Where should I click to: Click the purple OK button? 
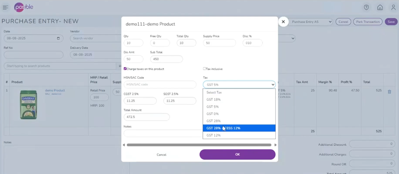pyautogui.click(x=238, y=154)
